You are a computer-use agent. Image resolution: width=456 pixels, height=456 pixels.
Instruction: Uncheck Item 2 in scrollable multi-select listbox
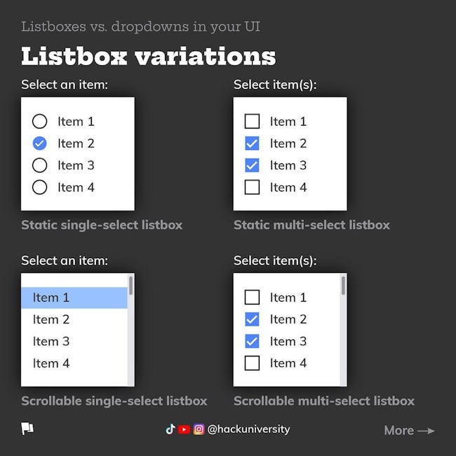pyautogui.click(x=252, y=319)
